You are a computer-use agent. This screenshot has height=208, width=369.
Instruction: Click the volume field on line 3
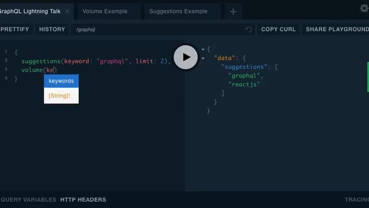click(x=32, y=70)
